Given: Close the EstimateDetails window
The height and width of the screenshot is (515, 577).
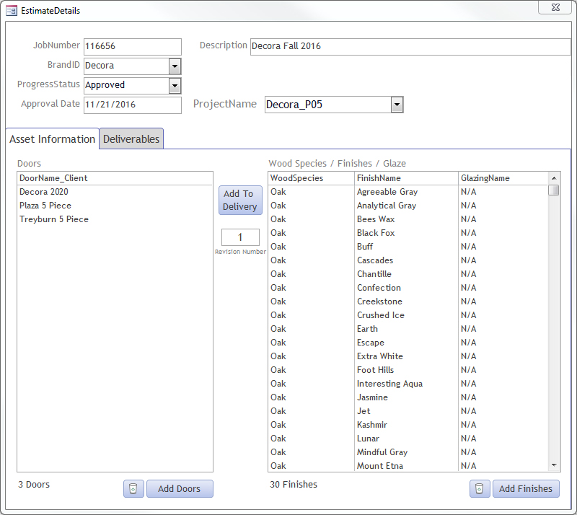Looking at the screenshot, I should (555, 7).
